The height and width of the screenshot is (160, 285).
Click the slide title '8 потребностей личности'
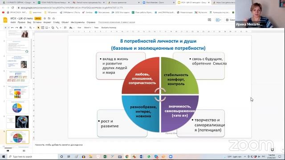[159, 41]
